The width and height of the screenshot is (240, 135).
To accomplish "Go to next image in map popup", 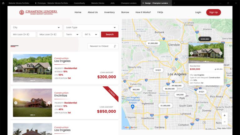I will [221, 53].
